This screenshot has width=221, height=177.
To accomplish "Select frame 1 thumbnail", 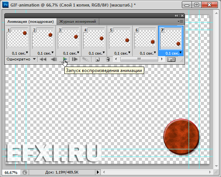I will point(17,38).
